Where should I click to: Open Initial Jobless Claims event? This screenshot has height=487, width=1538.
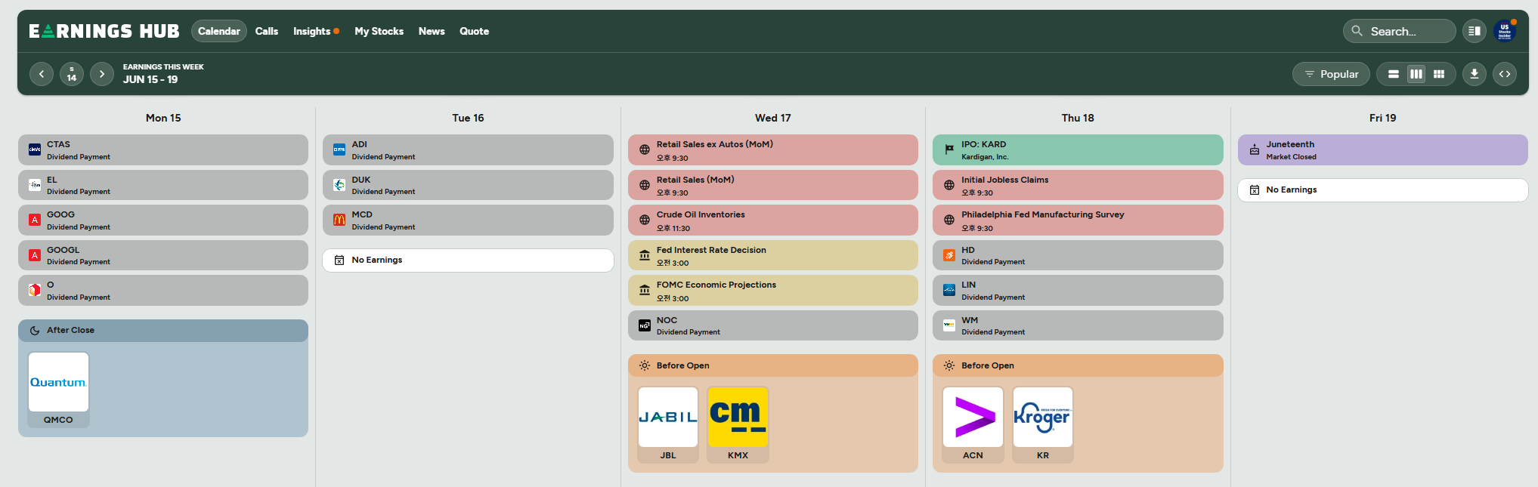click(1078, 185)
